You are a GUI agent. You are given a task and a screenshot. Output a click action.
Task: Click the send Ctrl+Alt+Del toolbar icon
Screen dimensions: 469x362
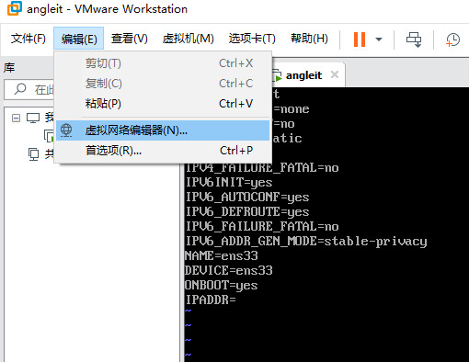(414, 40)
